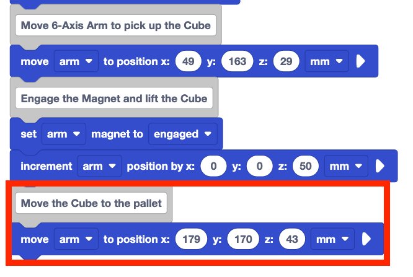Image resolution: width=413 pixels, height=277 pixels.
Task: Open arm dropdown in the set magnet block
Action: click(x=63, y=134)
